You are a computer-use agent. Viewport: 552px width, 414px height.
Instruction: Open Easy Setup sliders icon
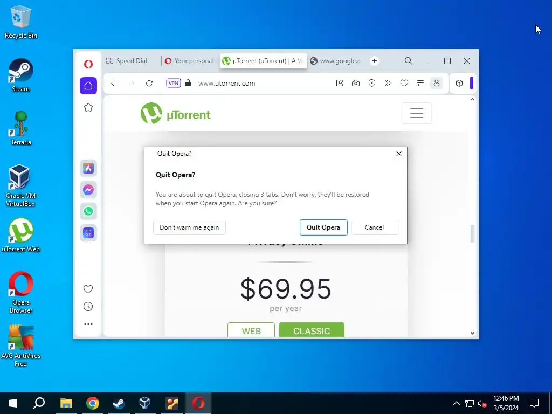coord(420,84)
